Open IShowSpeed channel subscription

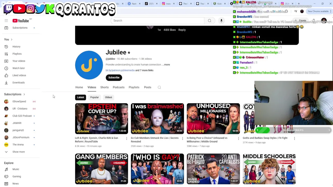point(20,102)
